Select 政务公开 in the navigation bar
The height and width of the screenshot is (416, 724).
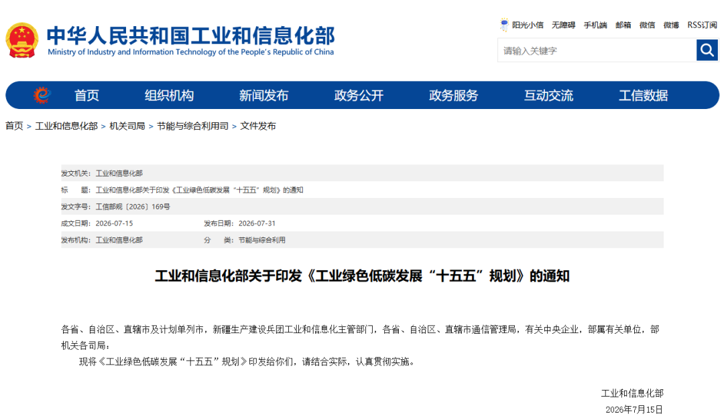359,96
